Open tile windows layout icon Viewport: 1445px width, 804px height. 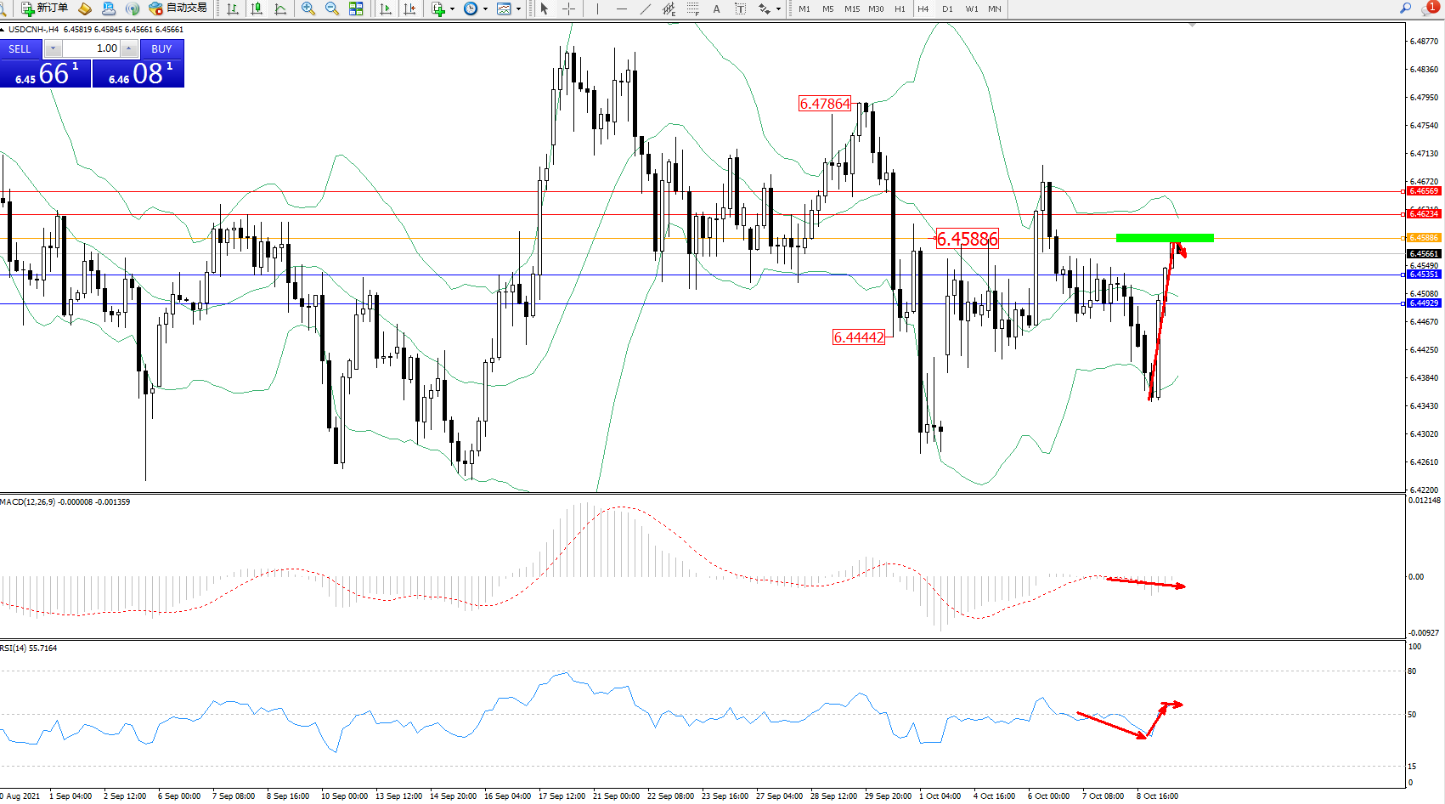(x=356, y=8)
